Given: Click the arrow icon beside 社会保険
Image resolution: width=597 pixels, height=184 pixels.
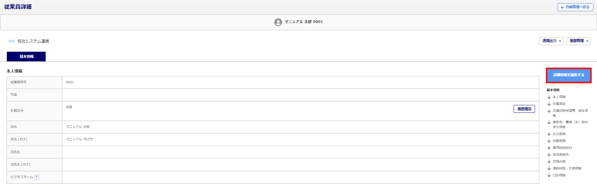Looking at the screenshot, I should coord(549,134).
